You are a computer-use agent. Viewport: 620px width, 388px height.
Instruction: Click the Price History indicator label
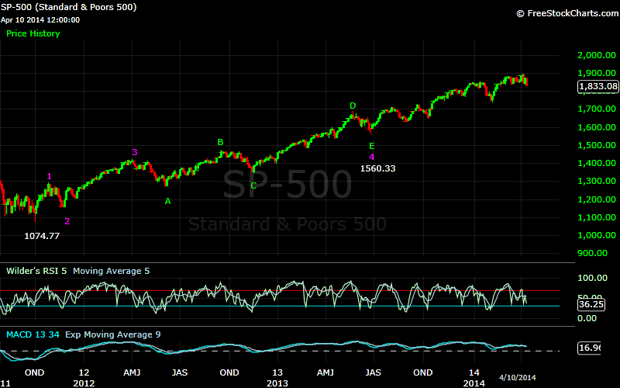pyautogui.click(x=33, y=33)
